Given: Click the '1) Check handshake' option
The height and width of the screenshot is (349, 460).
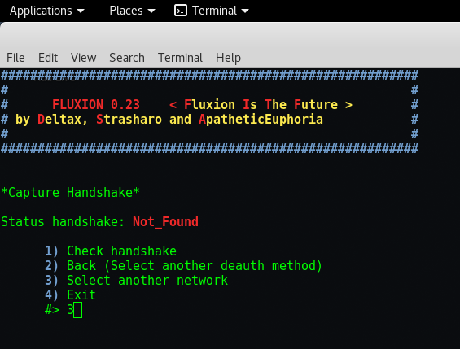Looking at the screenshot, I should point(111,251).
